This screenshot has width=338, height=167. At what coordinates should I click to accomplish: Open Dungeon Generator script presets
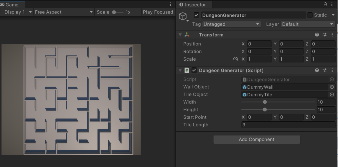pyautogui.click(x=324, y=70)
